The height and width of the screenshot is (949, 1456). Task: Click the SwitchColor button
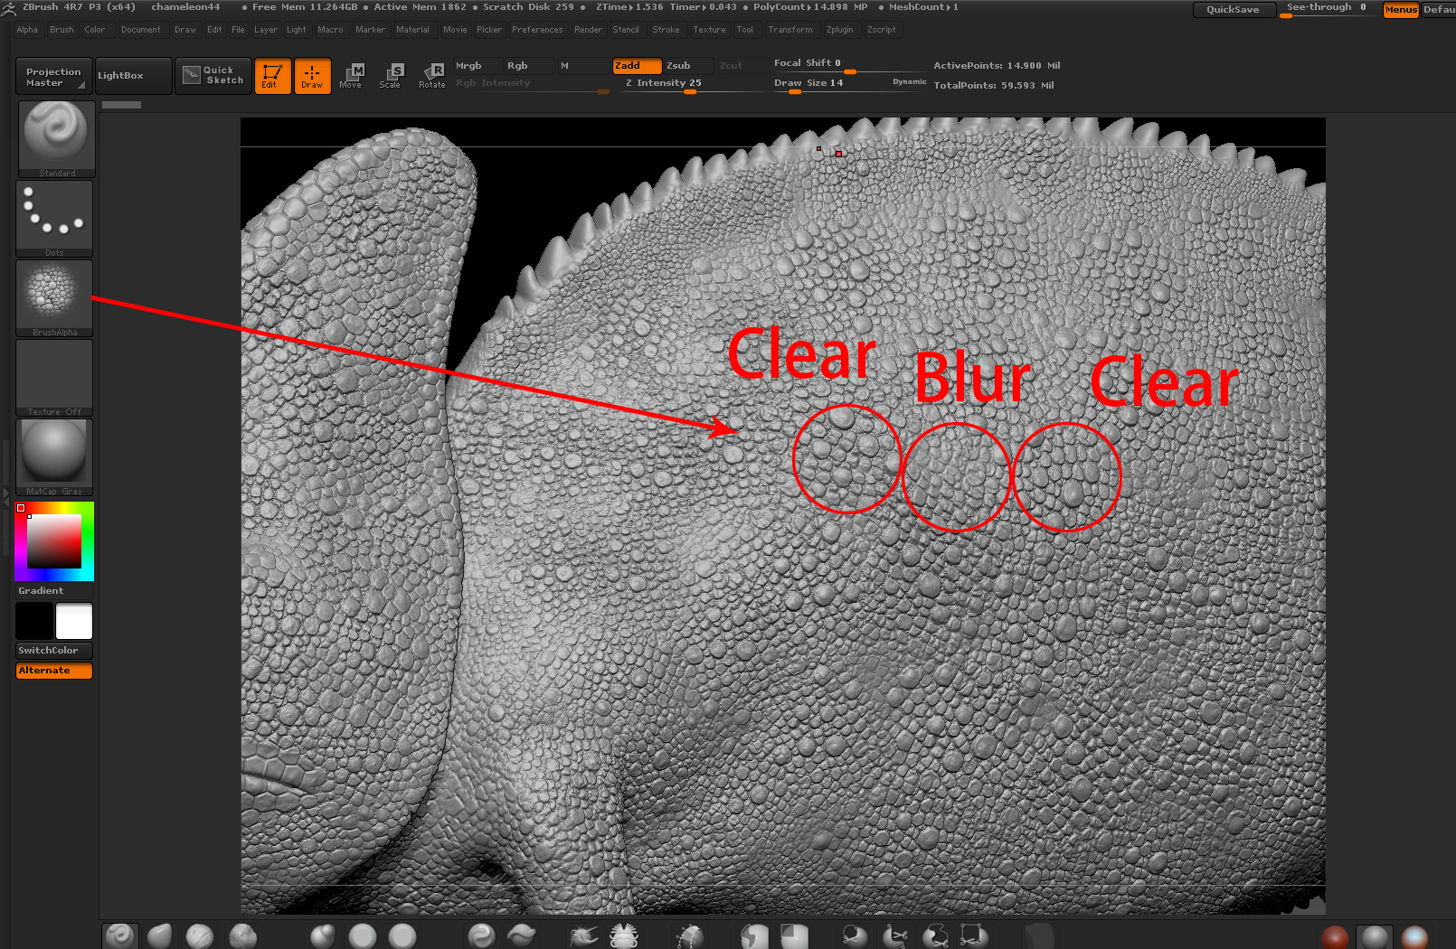tap(54, 651)
